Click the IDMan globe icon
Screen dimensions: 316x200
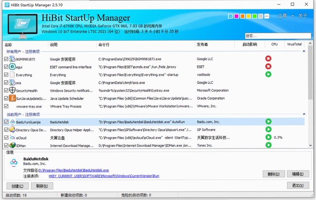[x=13, y=145]
